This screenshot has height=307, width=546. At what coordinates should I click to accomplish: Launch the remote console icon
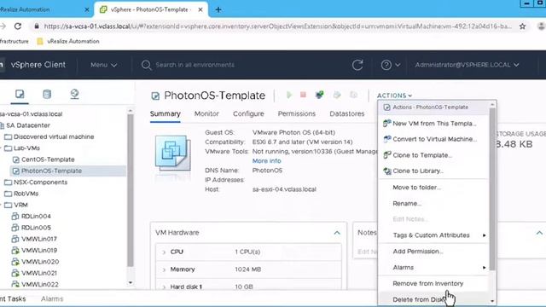[319, 95]
